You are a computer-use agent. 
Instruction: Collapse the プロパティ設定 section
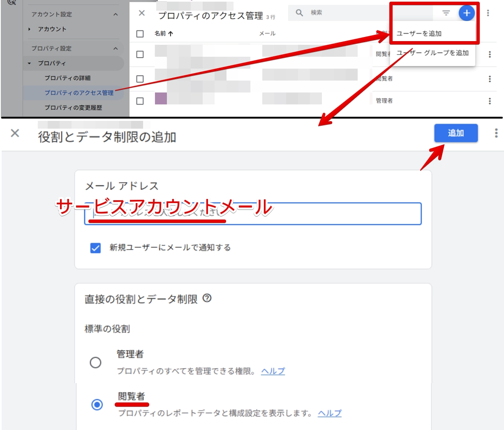click(x=116, y=48)
